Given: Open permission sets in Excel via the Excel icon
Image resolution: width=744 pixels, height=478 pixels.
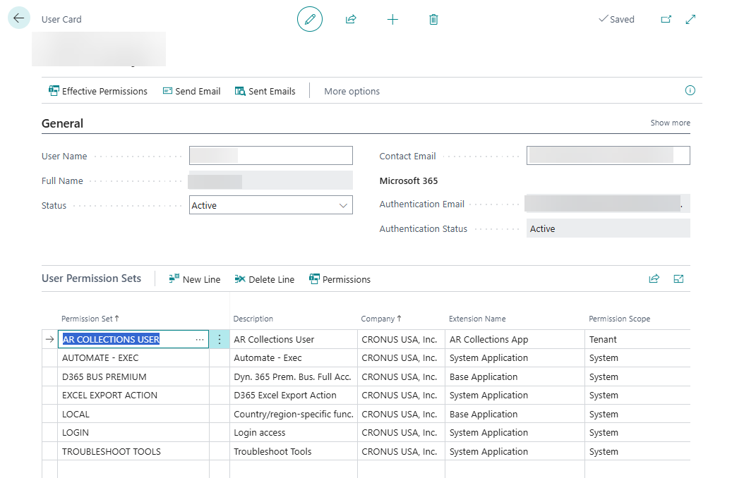Looking at the screenshot, I should (678, 278).
